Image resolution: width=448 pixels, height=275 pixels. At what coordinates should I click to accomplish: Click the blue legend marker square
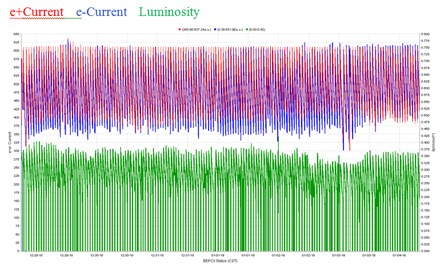click(215, 29)
